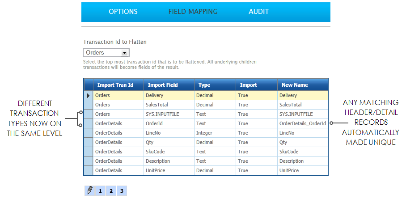This screenshot has height=199, width=406.
Task: Go to page 2 of grid
Action: pyautogui.click(x=111, y=191)
